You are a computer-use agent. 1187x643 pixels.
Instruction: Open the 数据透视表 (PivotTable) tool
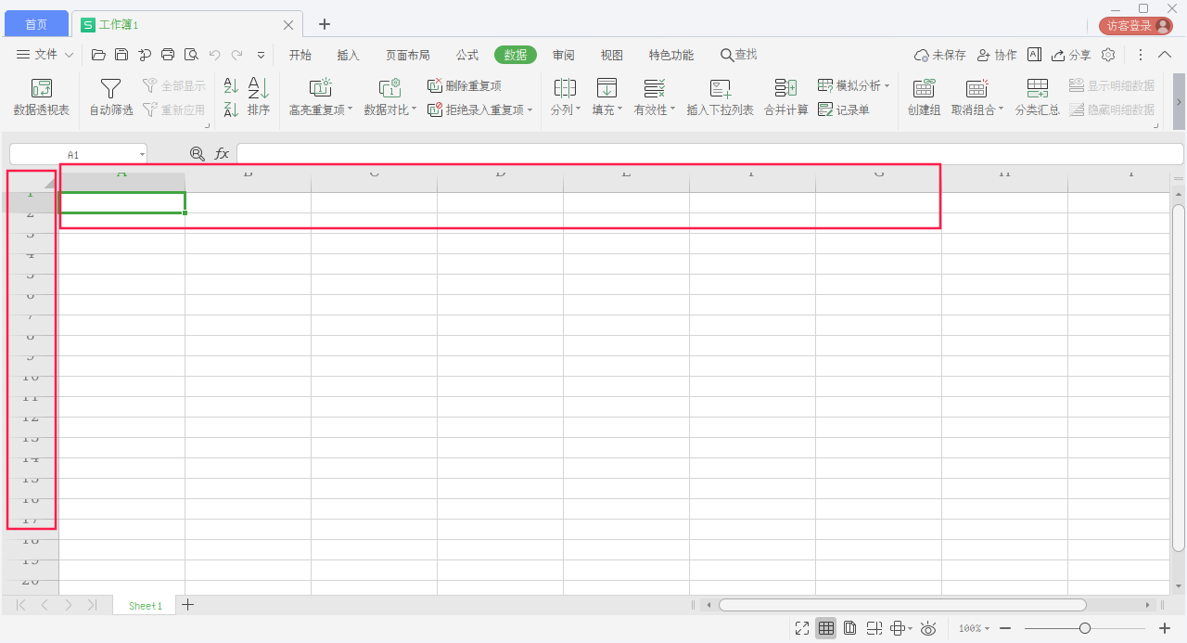(x=41, y=96)
